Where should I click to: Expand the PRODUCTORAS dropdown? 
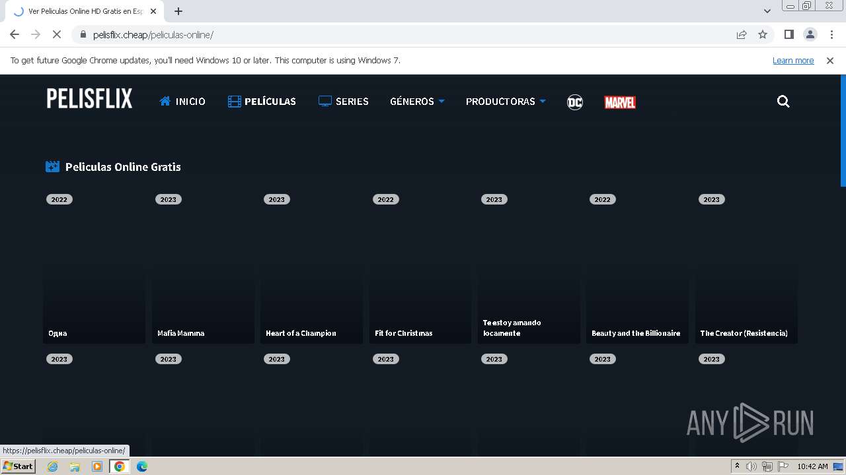(506, 101)
